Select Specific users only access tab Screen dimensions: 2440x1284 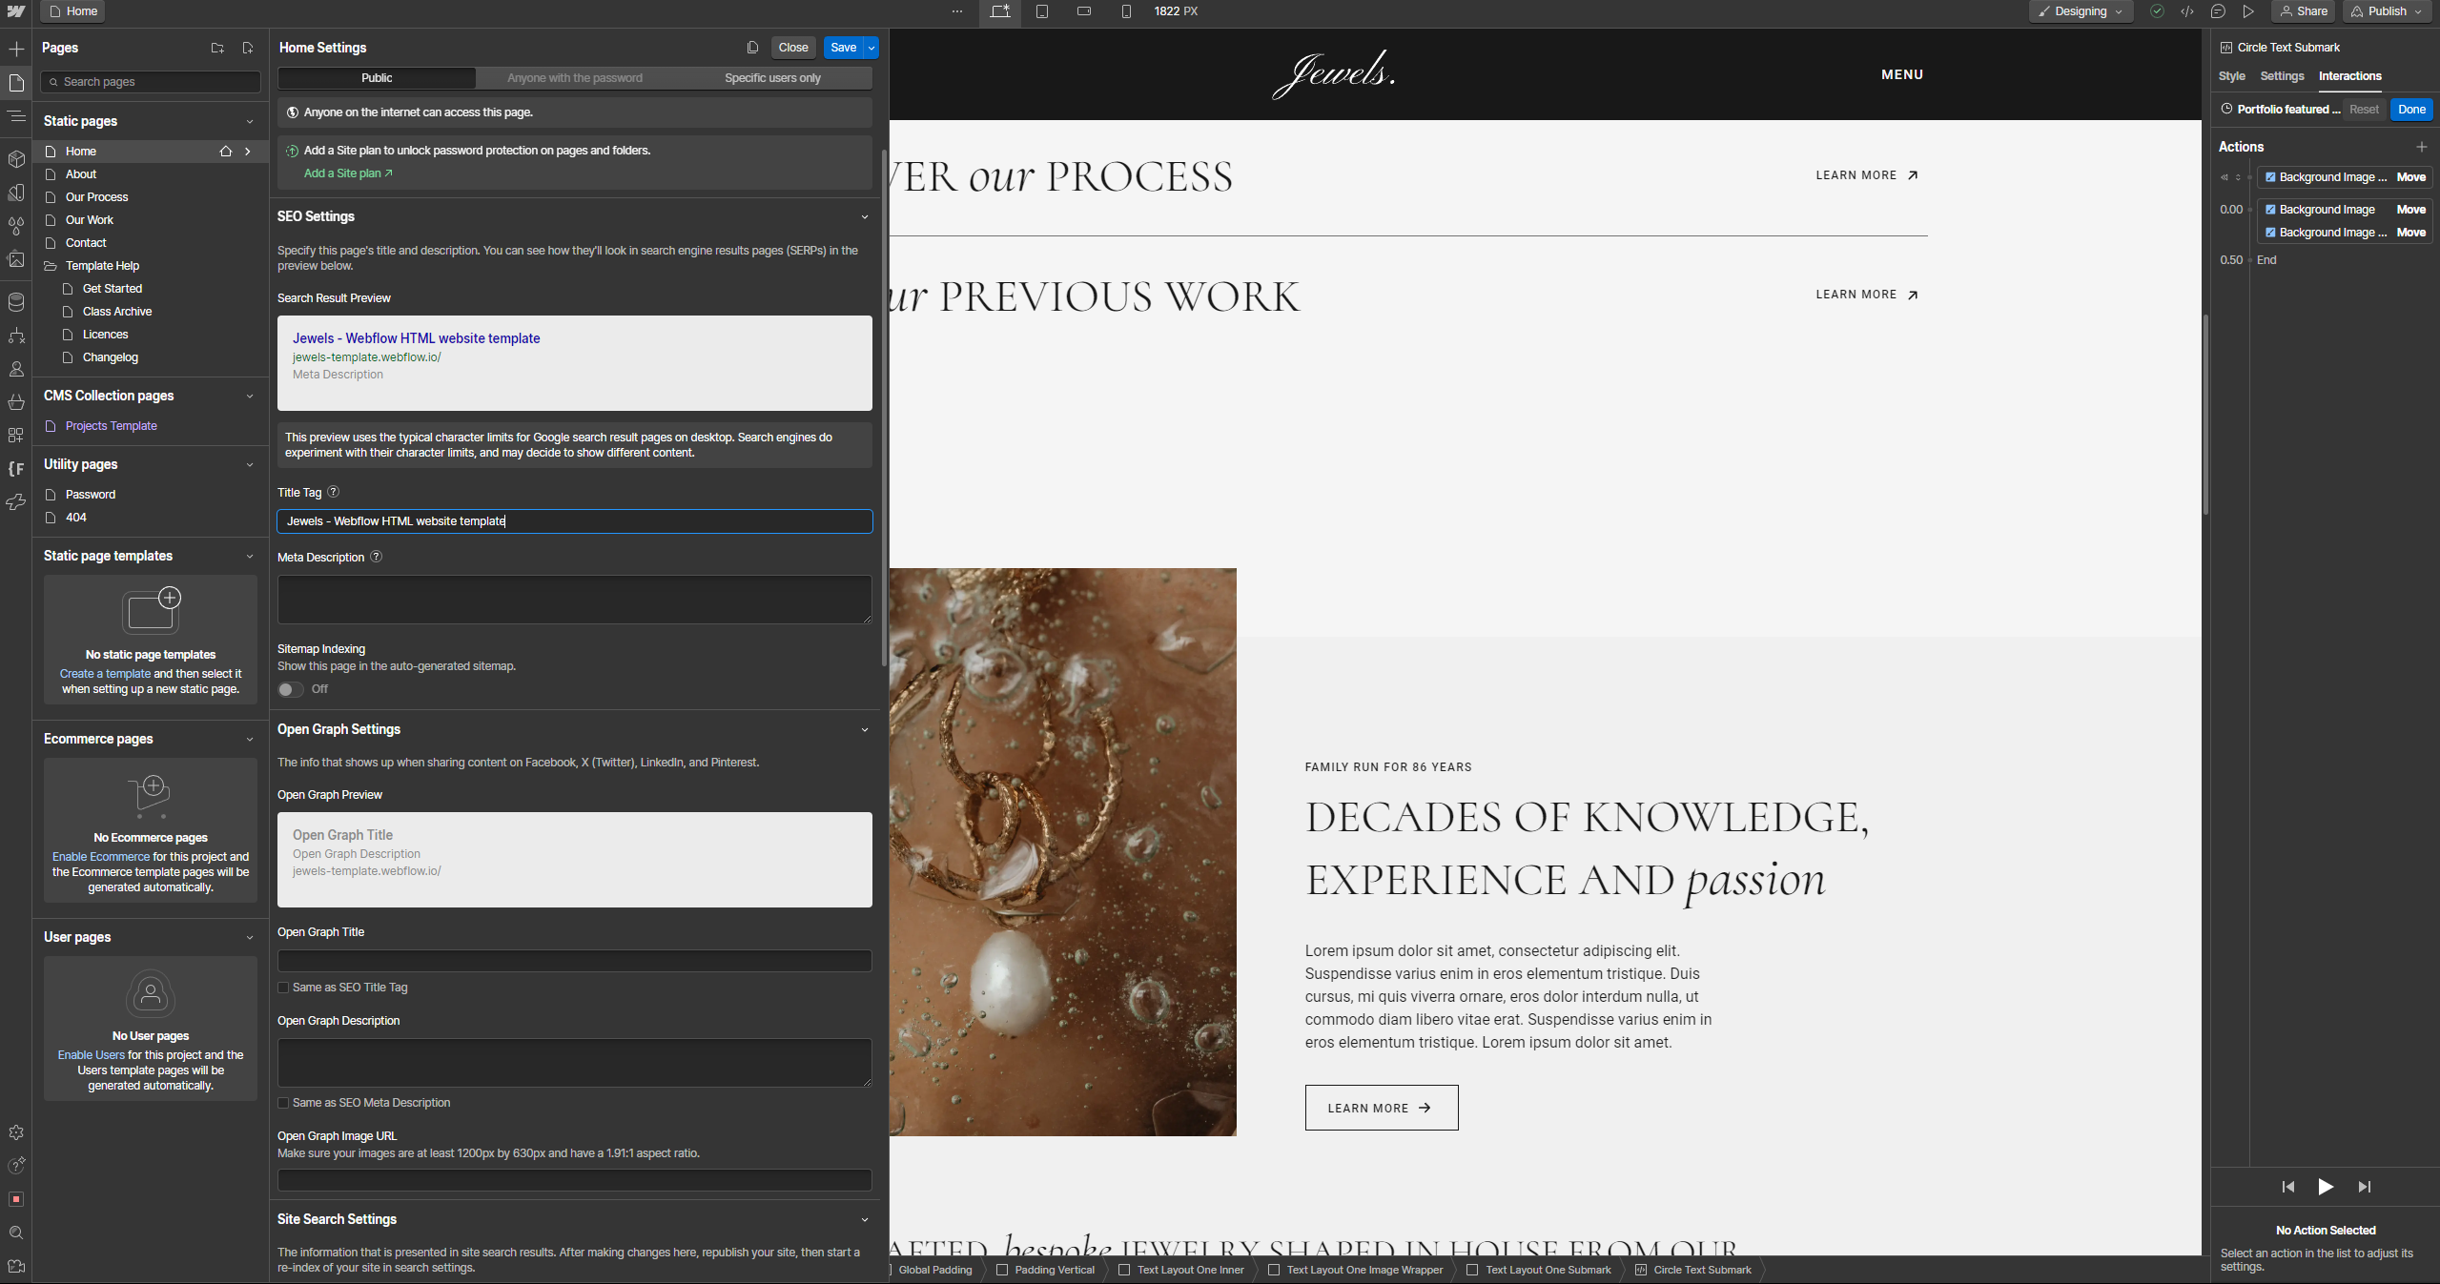(772, 78)
